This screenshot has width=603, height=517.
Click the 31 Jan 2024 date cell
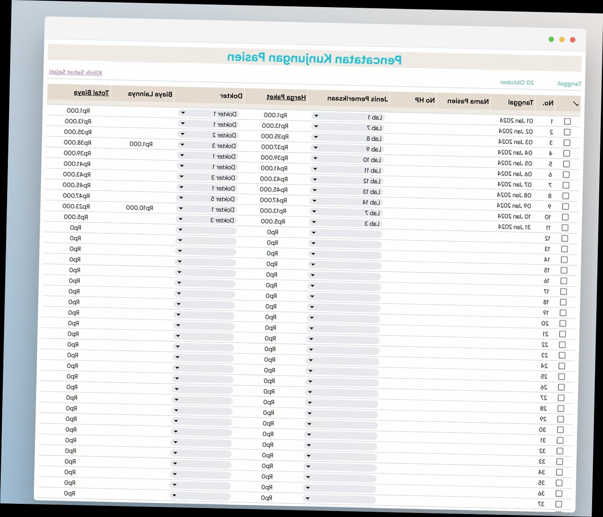[514, 227]
